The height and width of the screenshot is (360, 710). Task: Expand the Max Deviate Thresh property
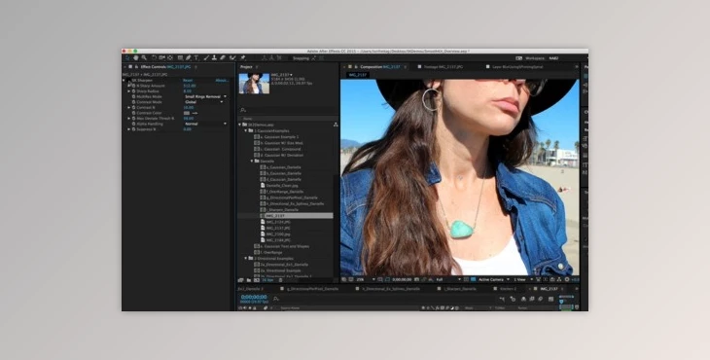pos(128,118)
